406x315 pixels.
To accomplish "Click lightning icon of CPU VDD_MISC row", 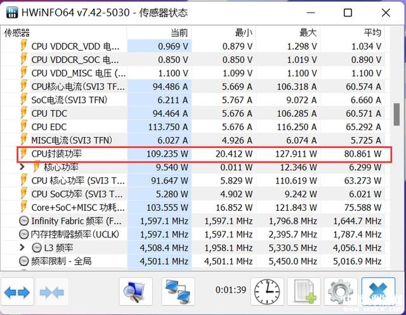I will tap(24, 72).
